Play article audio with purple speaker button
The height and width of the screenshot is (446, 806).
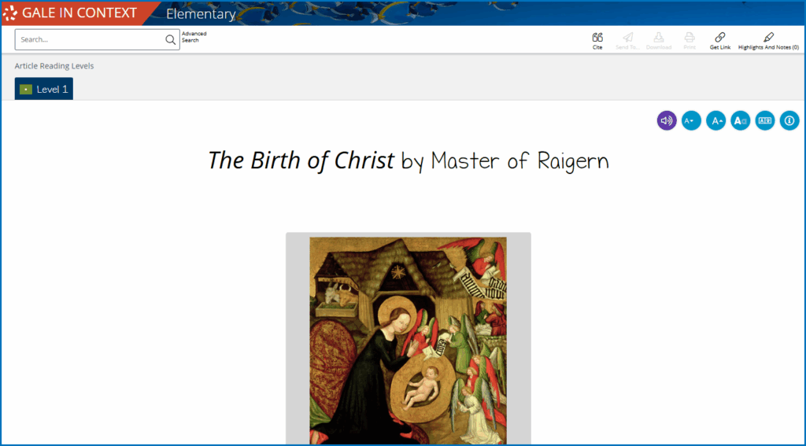(x=667, y=120)
